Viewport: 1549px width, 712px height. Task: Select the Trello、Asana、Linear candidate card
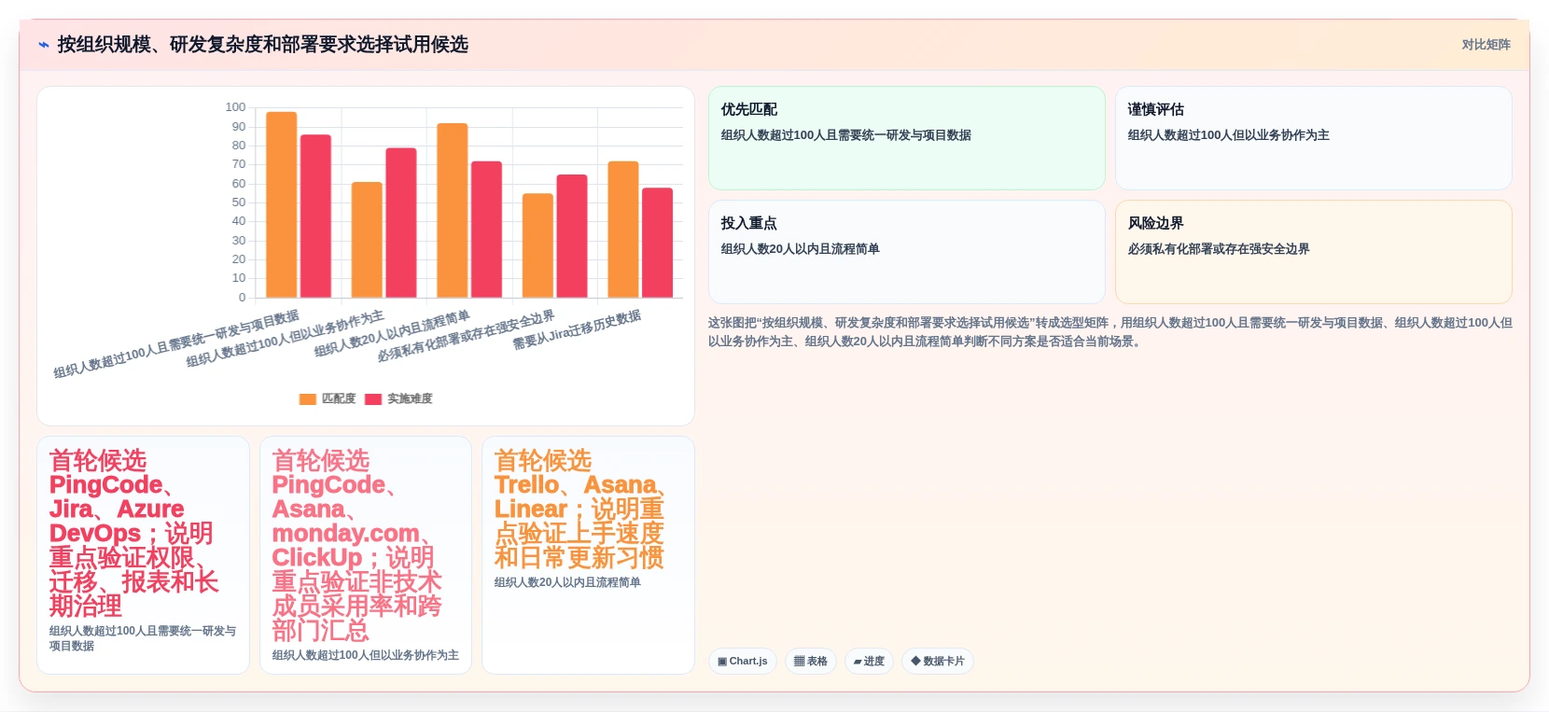(x=588, y=555)
